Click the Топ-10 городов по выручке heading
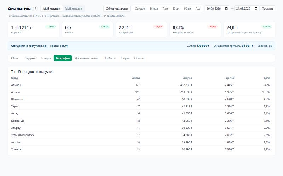This screenshot has height=176, width=283. [31, 72]
